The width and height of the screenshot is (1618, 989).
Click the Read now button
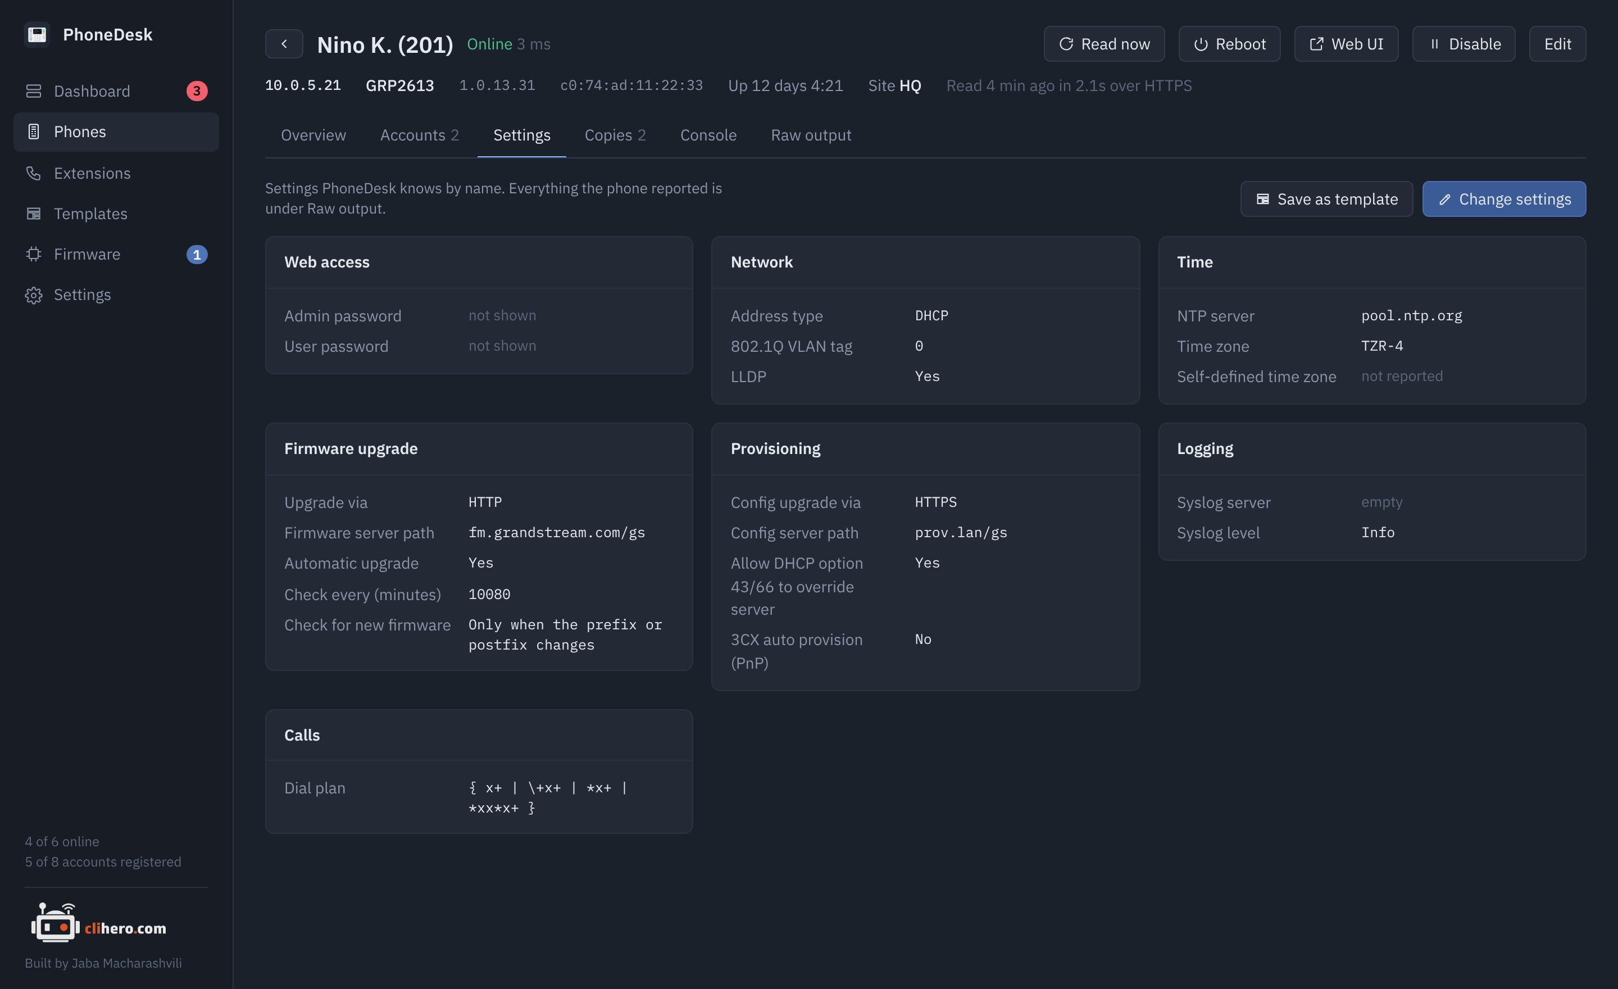tap(1104, 44)
